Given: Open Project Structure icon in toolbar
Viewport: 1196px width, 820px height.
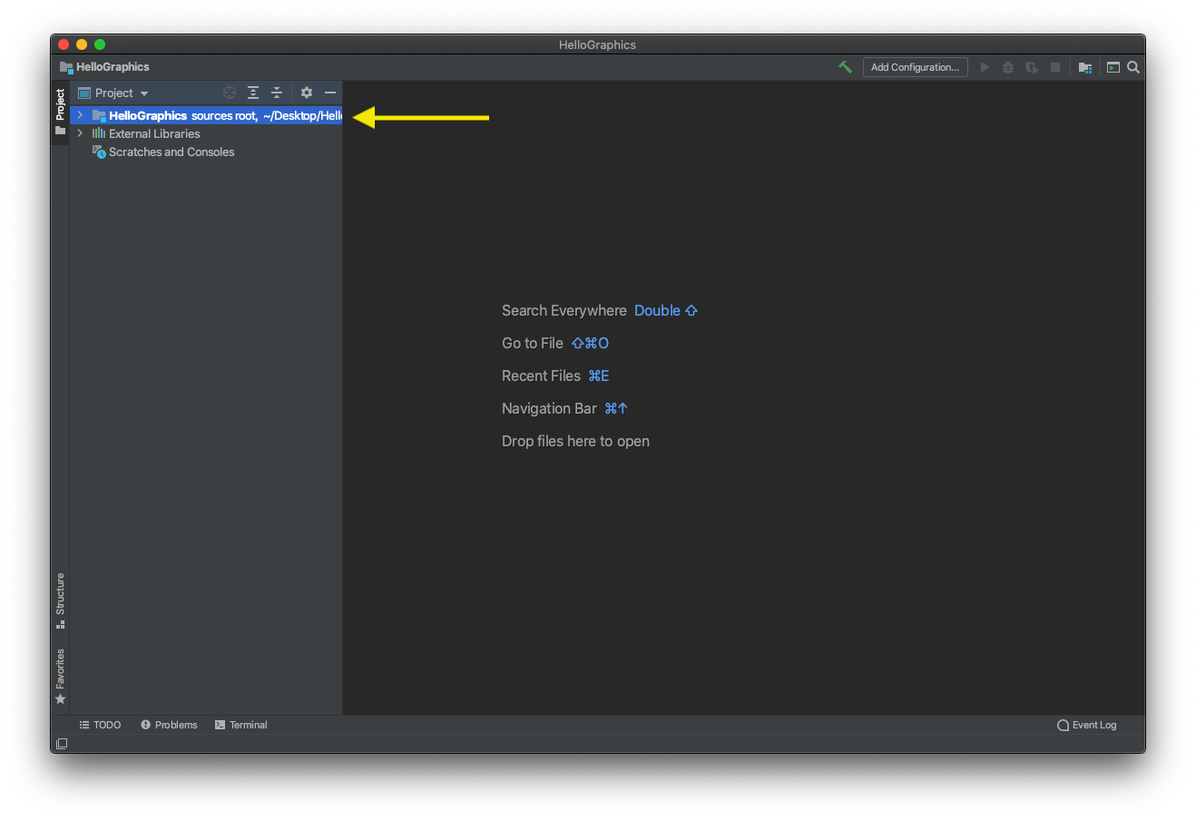Looking at the screenshot, I should [1085, 67].
